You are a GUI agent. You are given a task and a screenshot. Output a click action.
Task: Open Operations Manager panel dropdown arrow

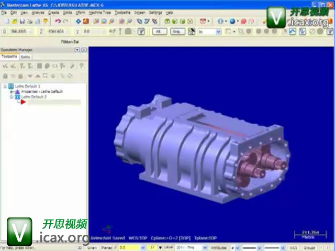point(77,50)
